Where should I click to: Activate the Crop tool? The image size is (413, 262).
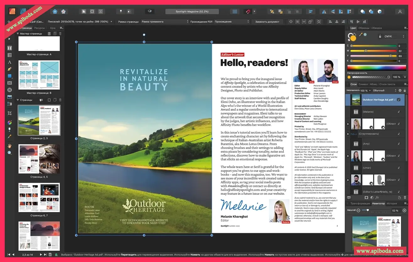[x=9, y=113]
